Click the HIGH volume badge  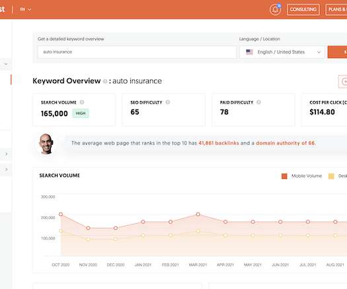pyautogui.click(x=81, y=113)
